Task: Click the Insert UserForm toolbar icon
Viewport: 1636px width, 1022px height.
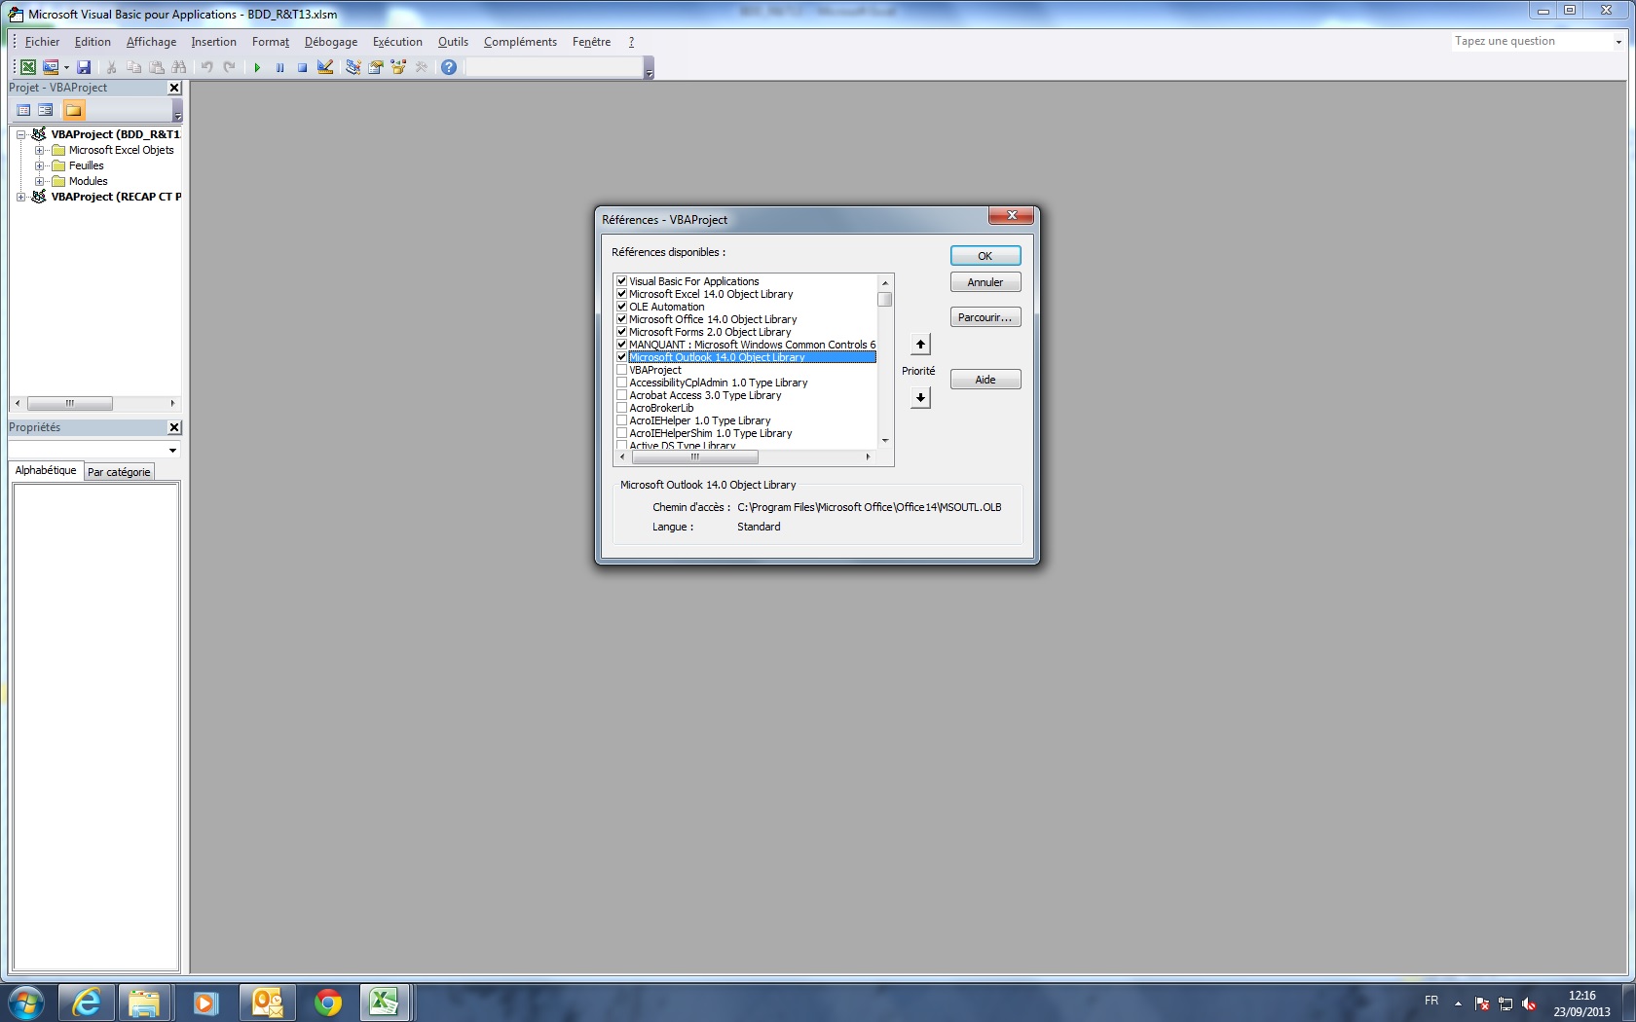Action: click(51, 67)
